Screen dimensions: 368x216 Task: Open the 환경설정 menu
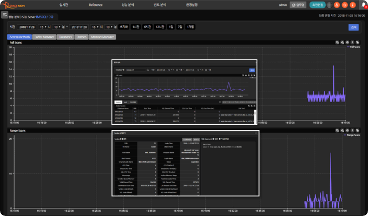tap(192, 5)
